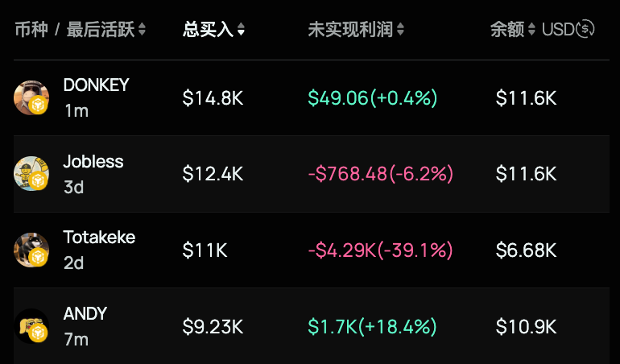This screenshot has width=620, height=364.
Task: Sort by the 未实现利润 column header
Action: pyautogui.click(x=350, y=30)
